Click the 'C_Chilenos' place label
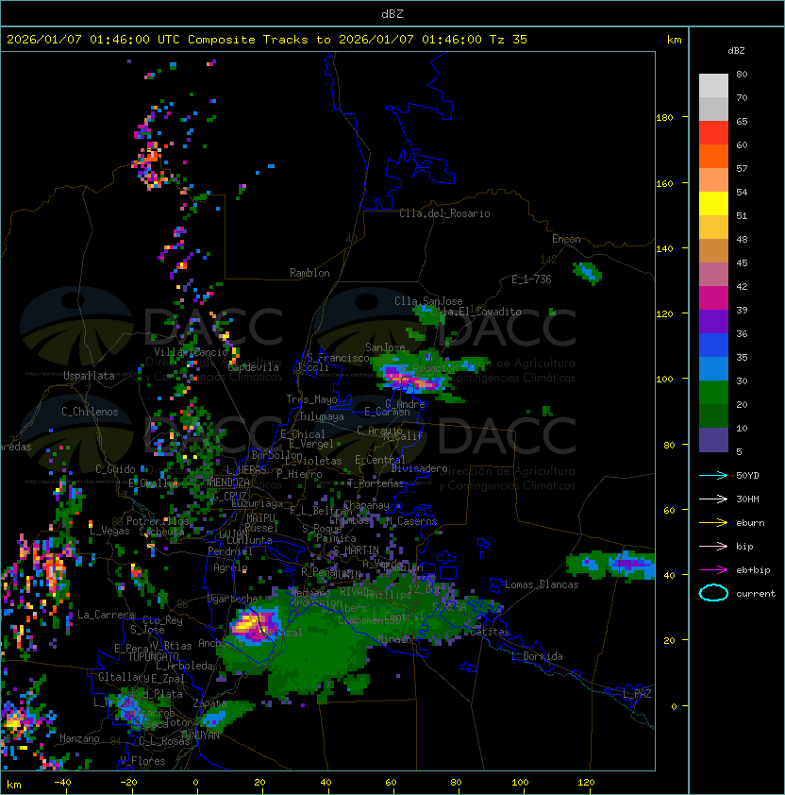Image resolution: width=785 pixels, height=795 pixels. [x=90, y=412]
